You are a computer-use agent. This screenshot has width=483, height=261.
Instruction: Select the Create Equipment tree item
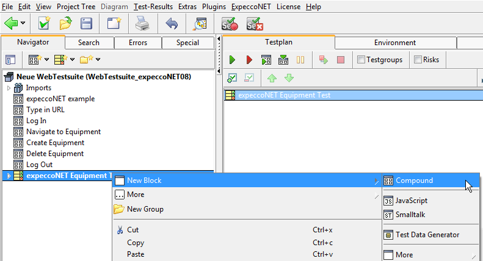tap(55, 143)
